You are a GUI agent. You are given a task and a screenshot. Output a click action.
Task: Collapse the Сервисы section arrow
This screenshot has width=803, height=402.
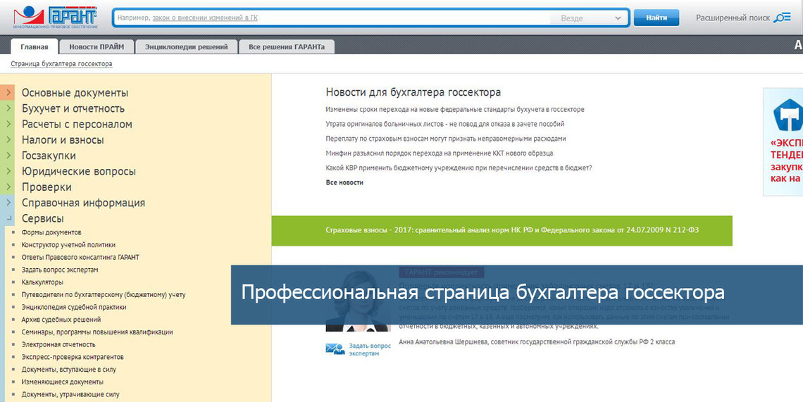point(8,218)
